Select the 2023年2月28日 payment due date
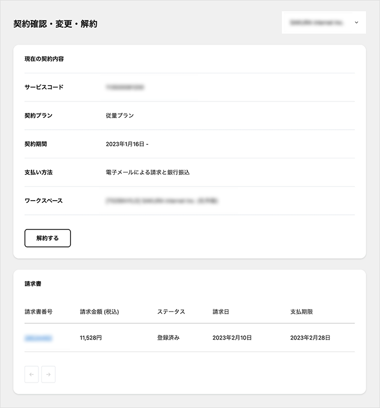This screenshot has width=380, height=408. click(310, 337)
